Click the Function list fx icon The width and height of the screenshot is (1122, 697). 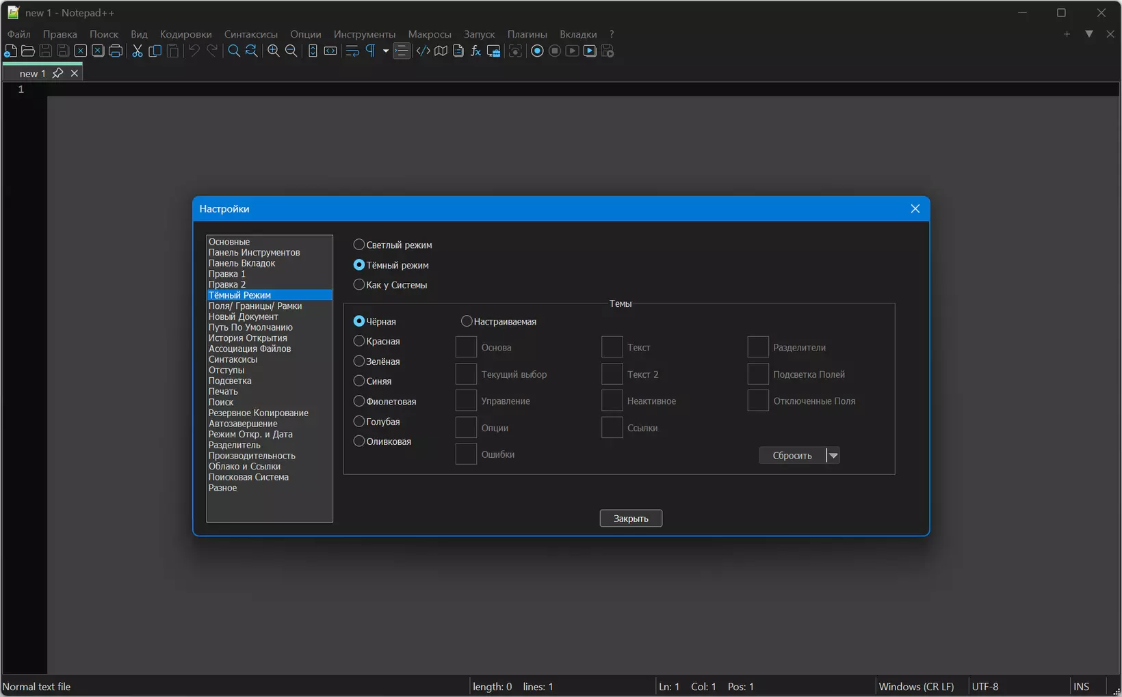click(x=476, y=51)
